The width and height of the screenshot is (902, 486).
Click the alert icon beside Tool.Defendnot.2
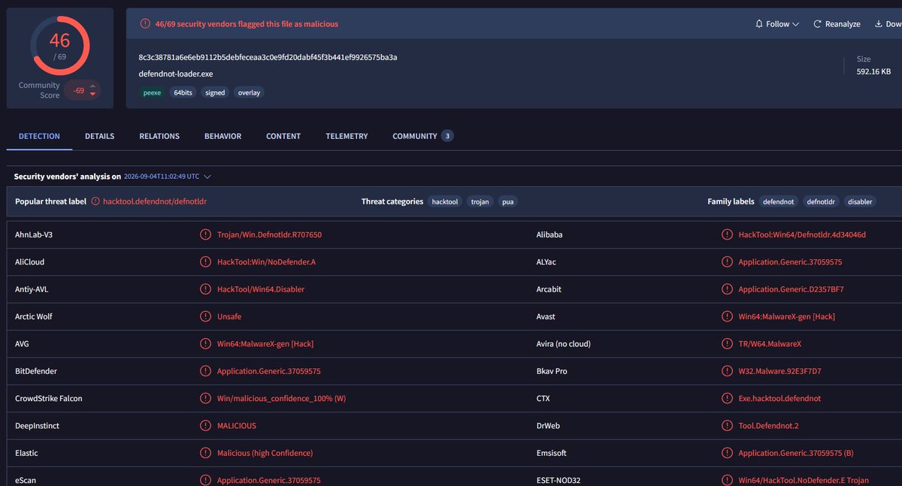[727, 426]
